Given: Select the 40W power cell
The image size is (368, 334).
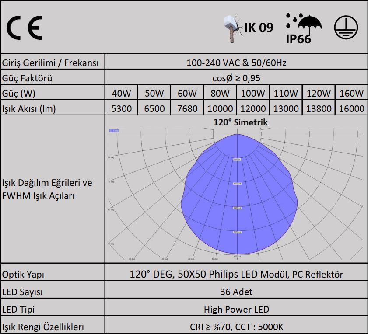Looking at the screenshot, I should [x=122, y=93].
